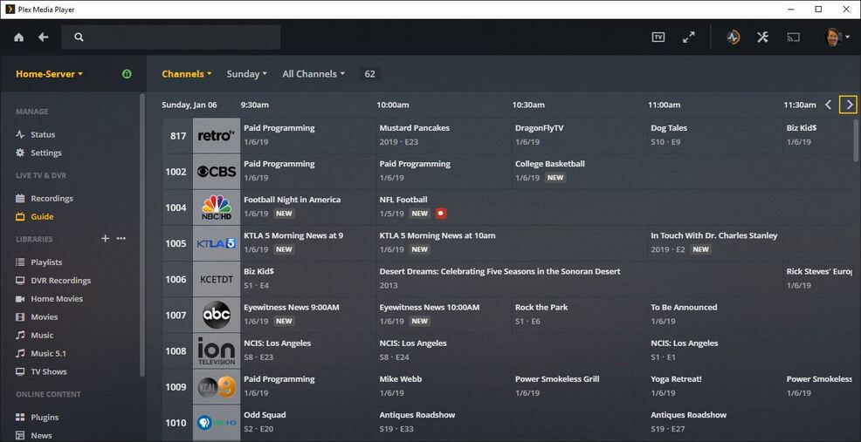Open NFL Football program entry

[x=615, y=207]
